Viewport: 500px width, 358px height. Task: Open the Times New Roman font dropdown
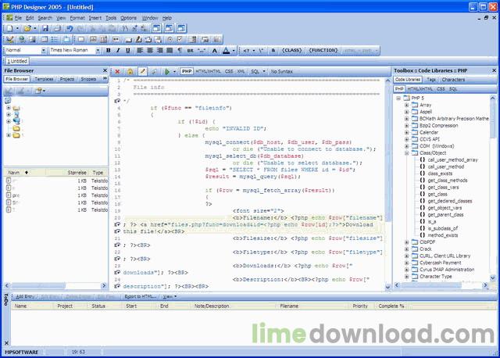point(98,50)
